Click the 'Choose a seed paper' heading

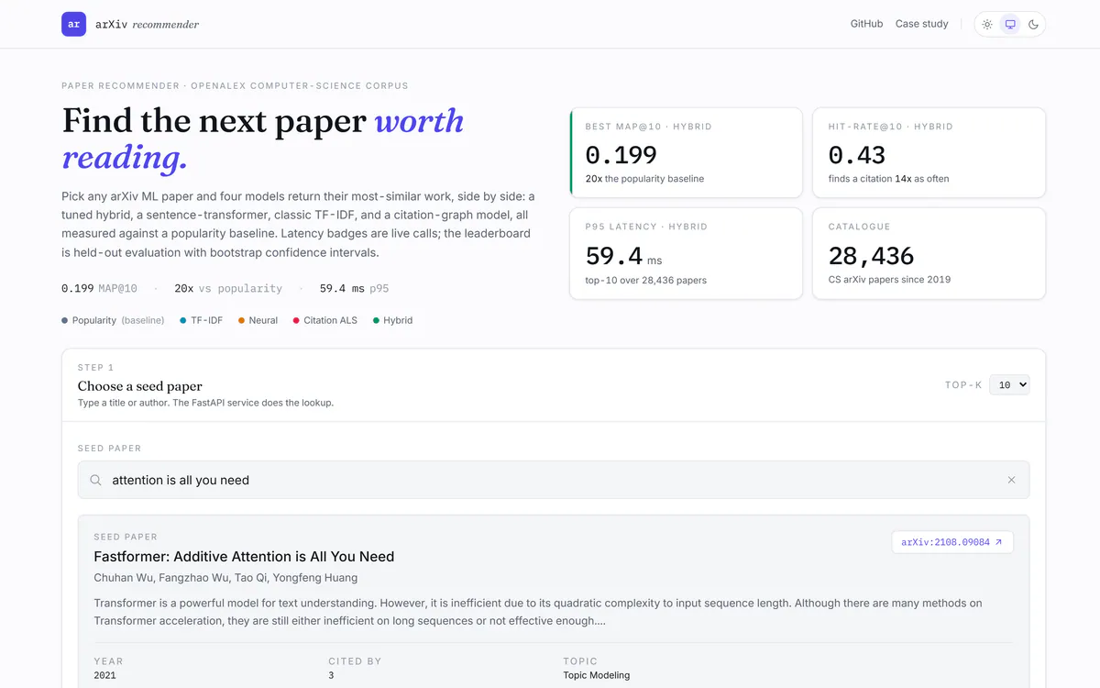[x=140, y=386]
